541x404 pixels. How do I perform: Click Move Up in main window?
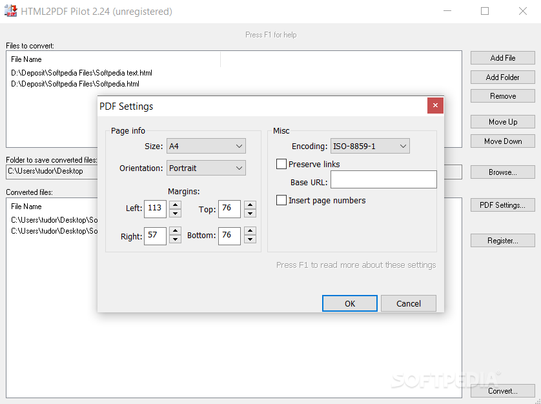coord(503,122)
